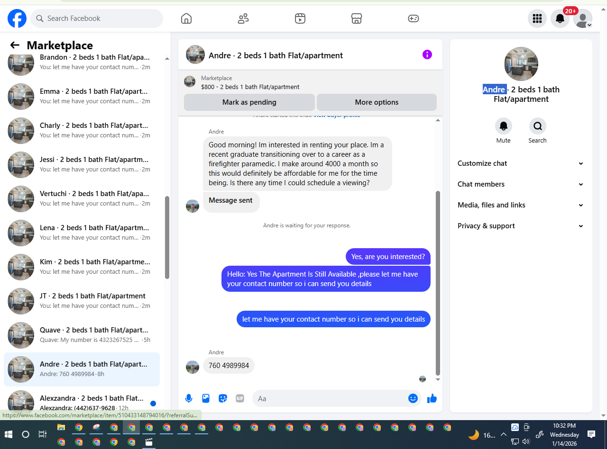Open the $800 Marketplace listing banner
607x449 pixels.
(x=310, y=82)
